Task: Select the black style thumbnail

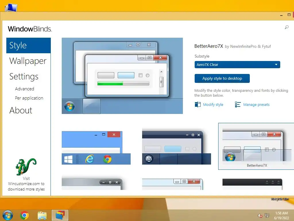Action: pyautogui.click(x=252, y=184)
